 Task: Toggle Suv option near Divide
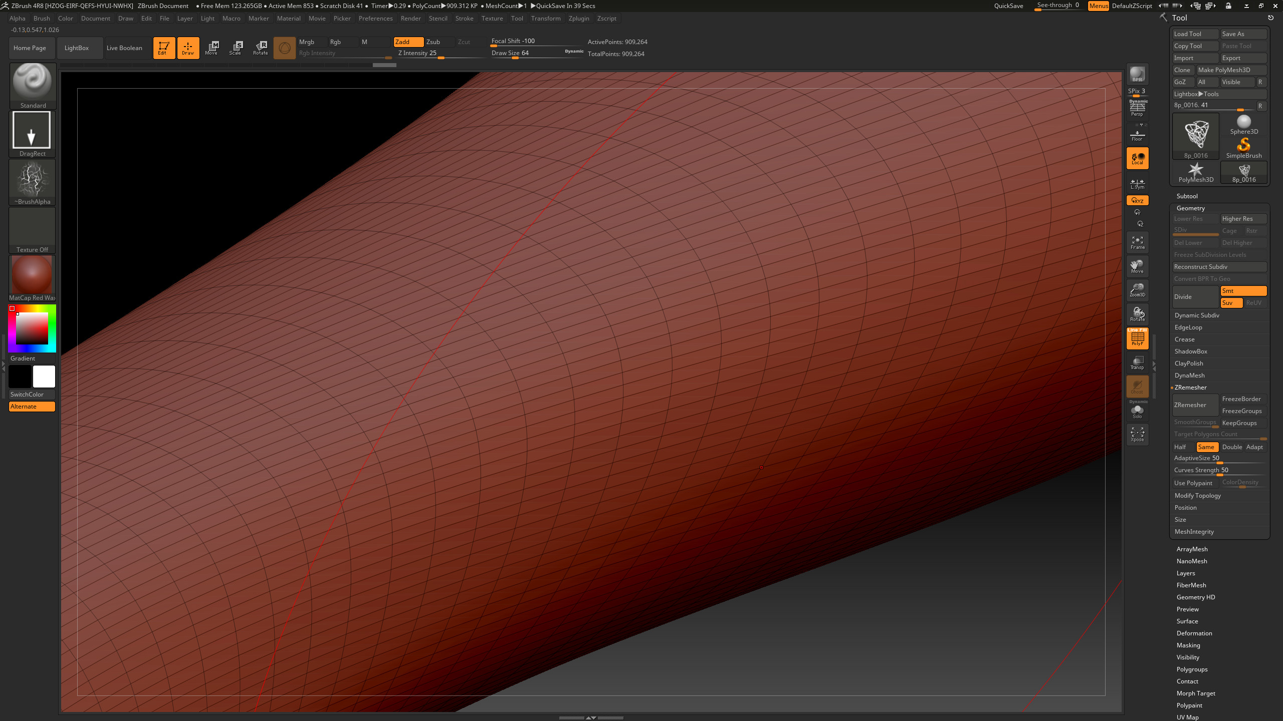[1231, 303]
